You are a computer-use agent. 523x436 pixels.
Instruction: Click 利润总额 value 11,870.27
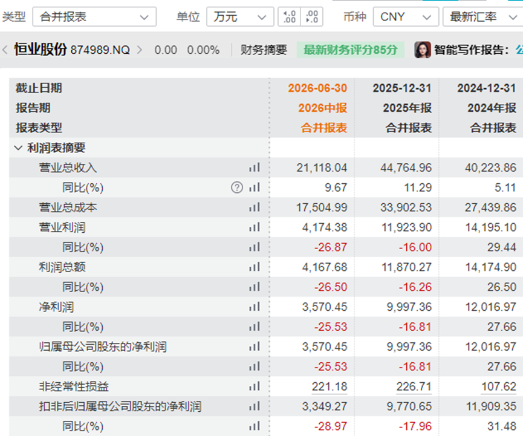pos(407,267)
